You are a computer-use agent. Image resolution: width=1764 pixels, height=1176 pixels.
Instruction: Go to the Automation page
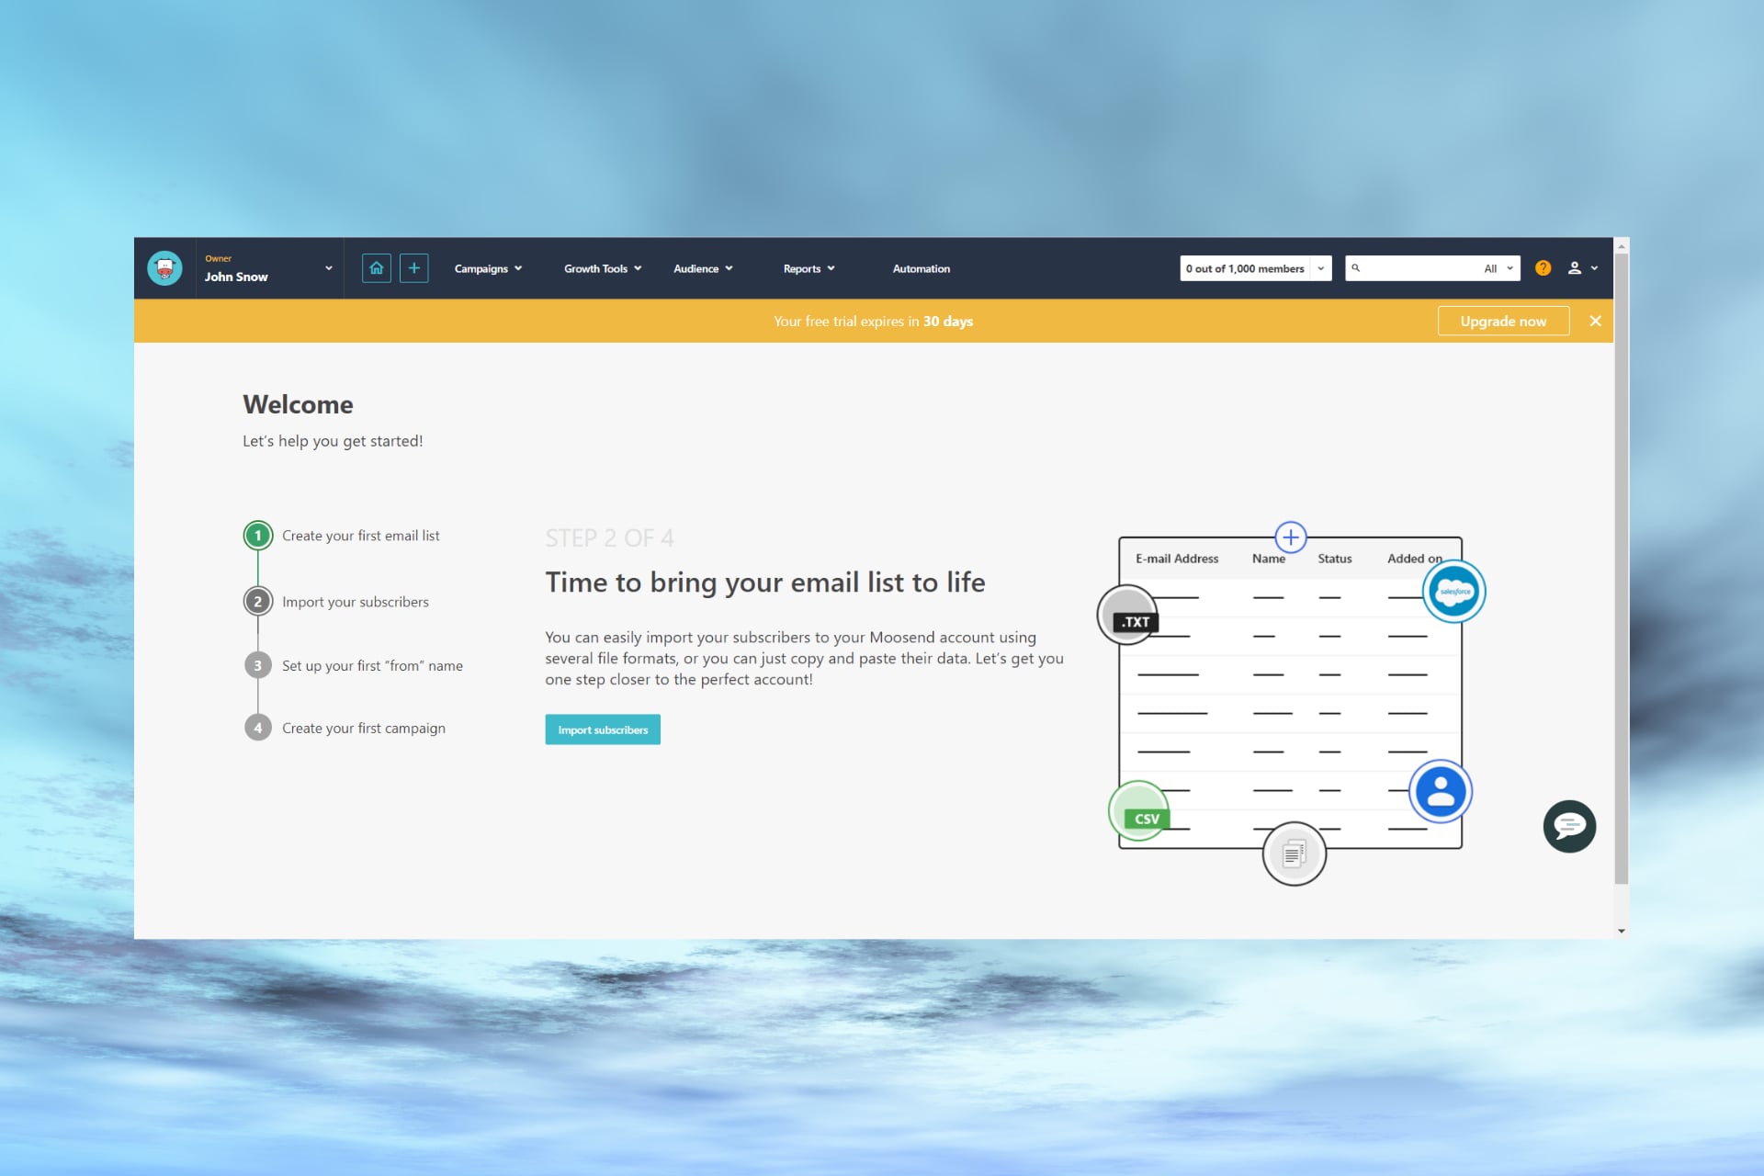[921, 268]
